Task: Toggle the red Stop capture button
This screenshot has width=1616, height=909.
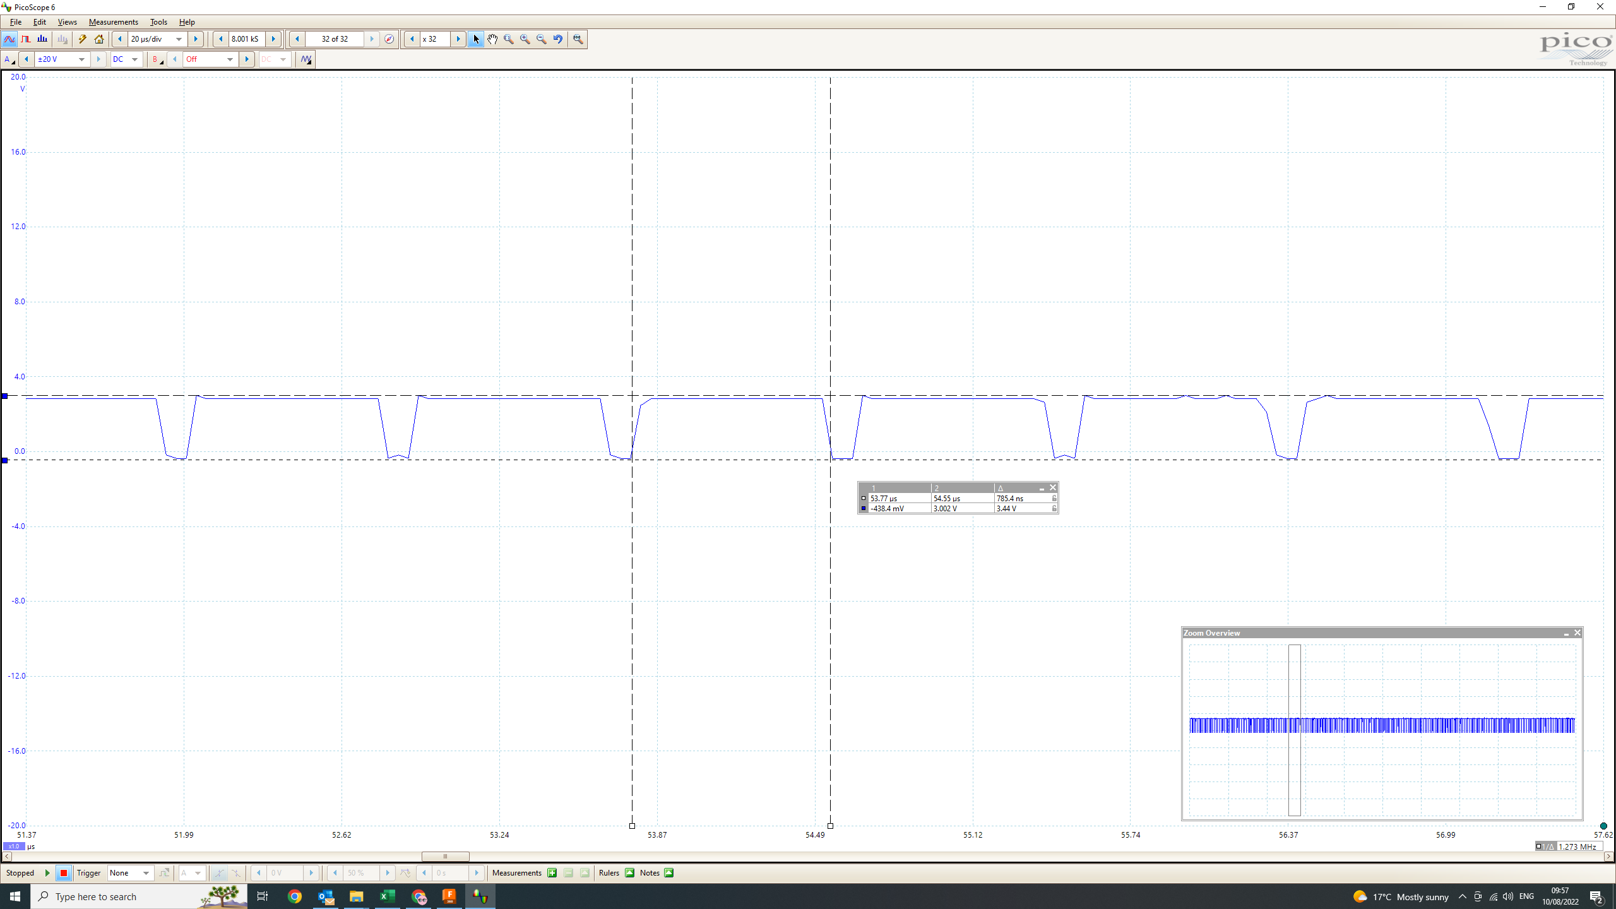Action: [63, 873]
